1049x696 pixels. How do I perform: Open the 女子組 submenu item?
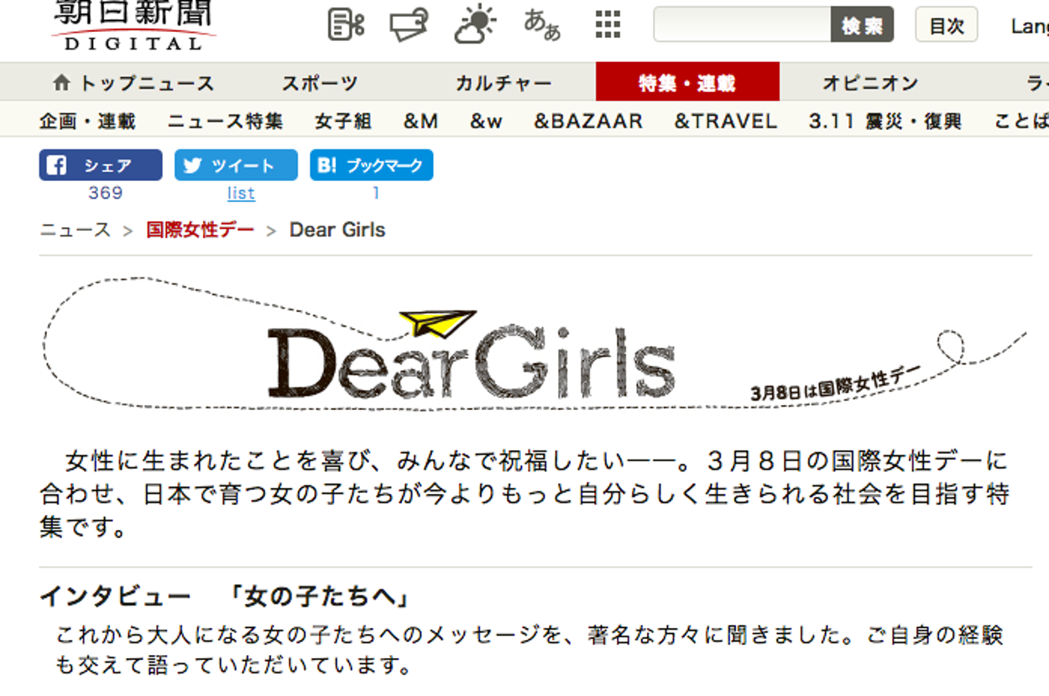343,122
